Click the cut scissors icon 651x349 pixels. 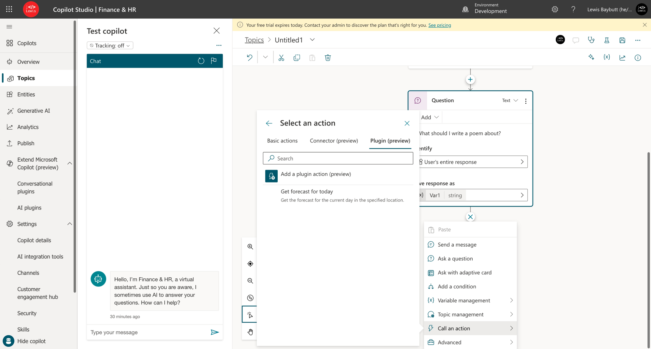pos(281,58)
